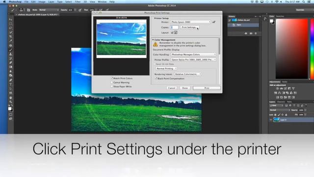Click the Done button
This screenshot has height=177, width=314.
point(185,88)
